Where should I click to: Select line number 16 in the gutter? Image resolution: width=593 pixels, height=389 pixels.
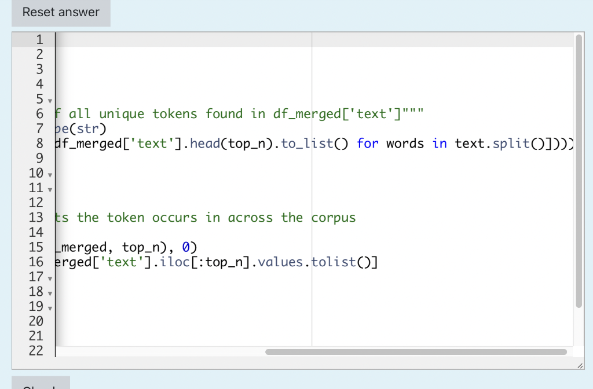(x=36, y=262)
